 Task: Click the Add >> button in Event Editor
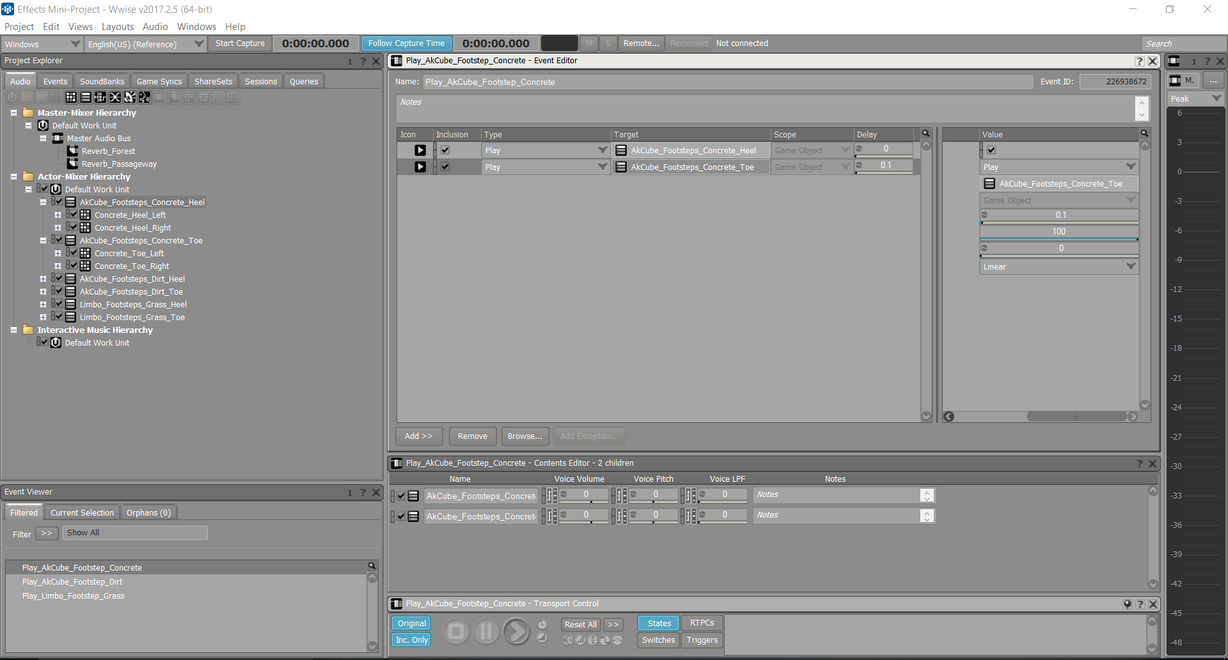[x=419, y=436]
